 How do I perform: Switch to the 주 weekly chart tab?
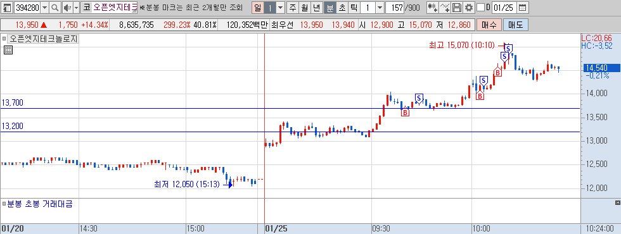[293, 8]
